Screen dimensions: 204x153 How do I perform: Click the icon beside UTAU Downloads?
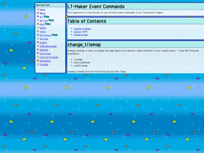coord(38,46)
